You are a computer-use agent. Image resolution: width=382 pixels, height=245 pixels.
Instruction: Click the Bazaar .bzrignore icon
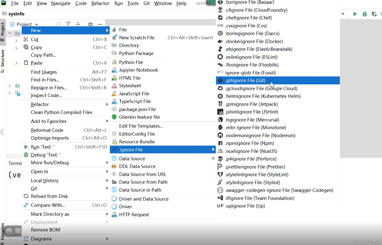point(220,2)
